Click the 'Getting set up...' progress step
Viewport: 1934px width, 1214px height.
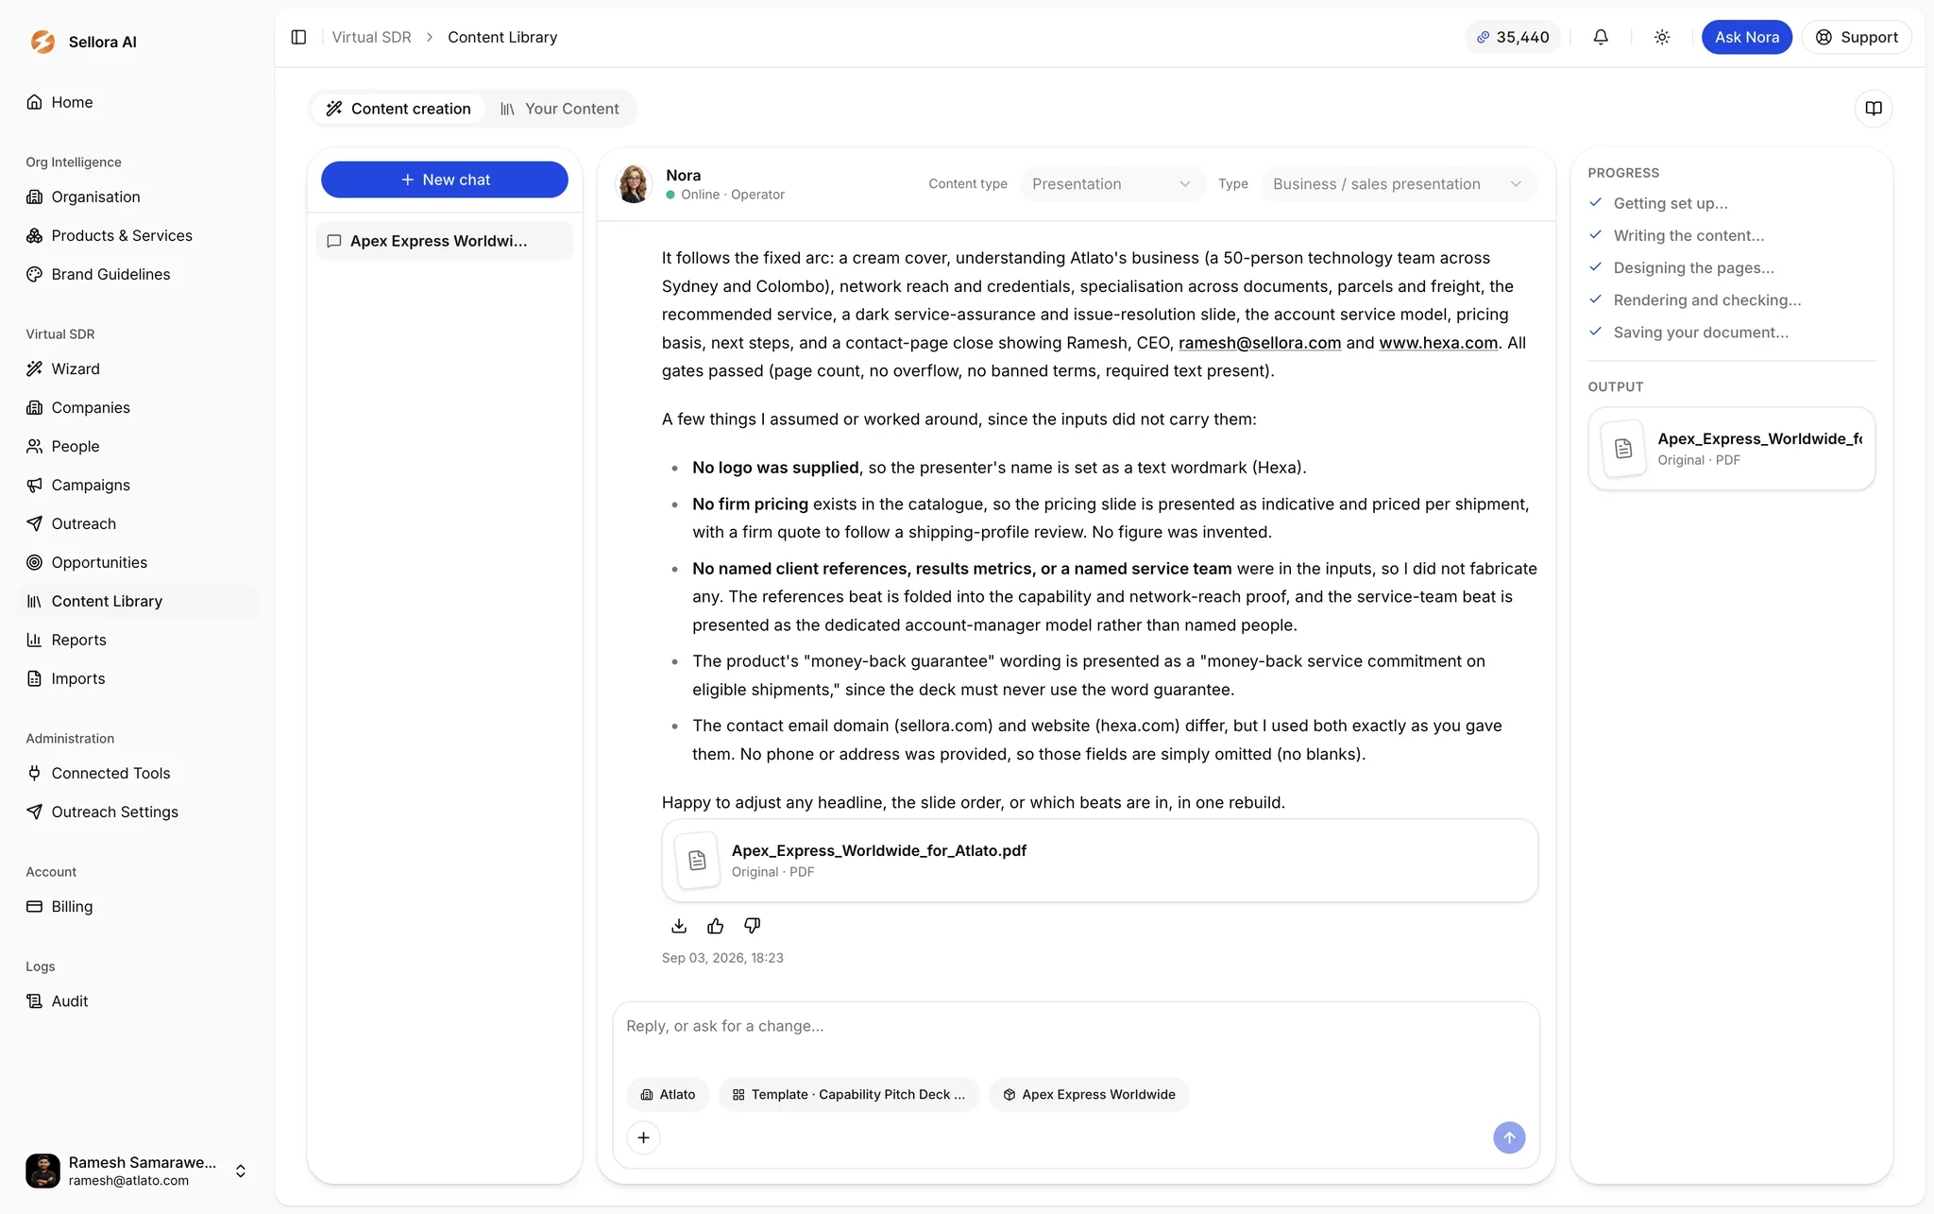pos(1670,203)
